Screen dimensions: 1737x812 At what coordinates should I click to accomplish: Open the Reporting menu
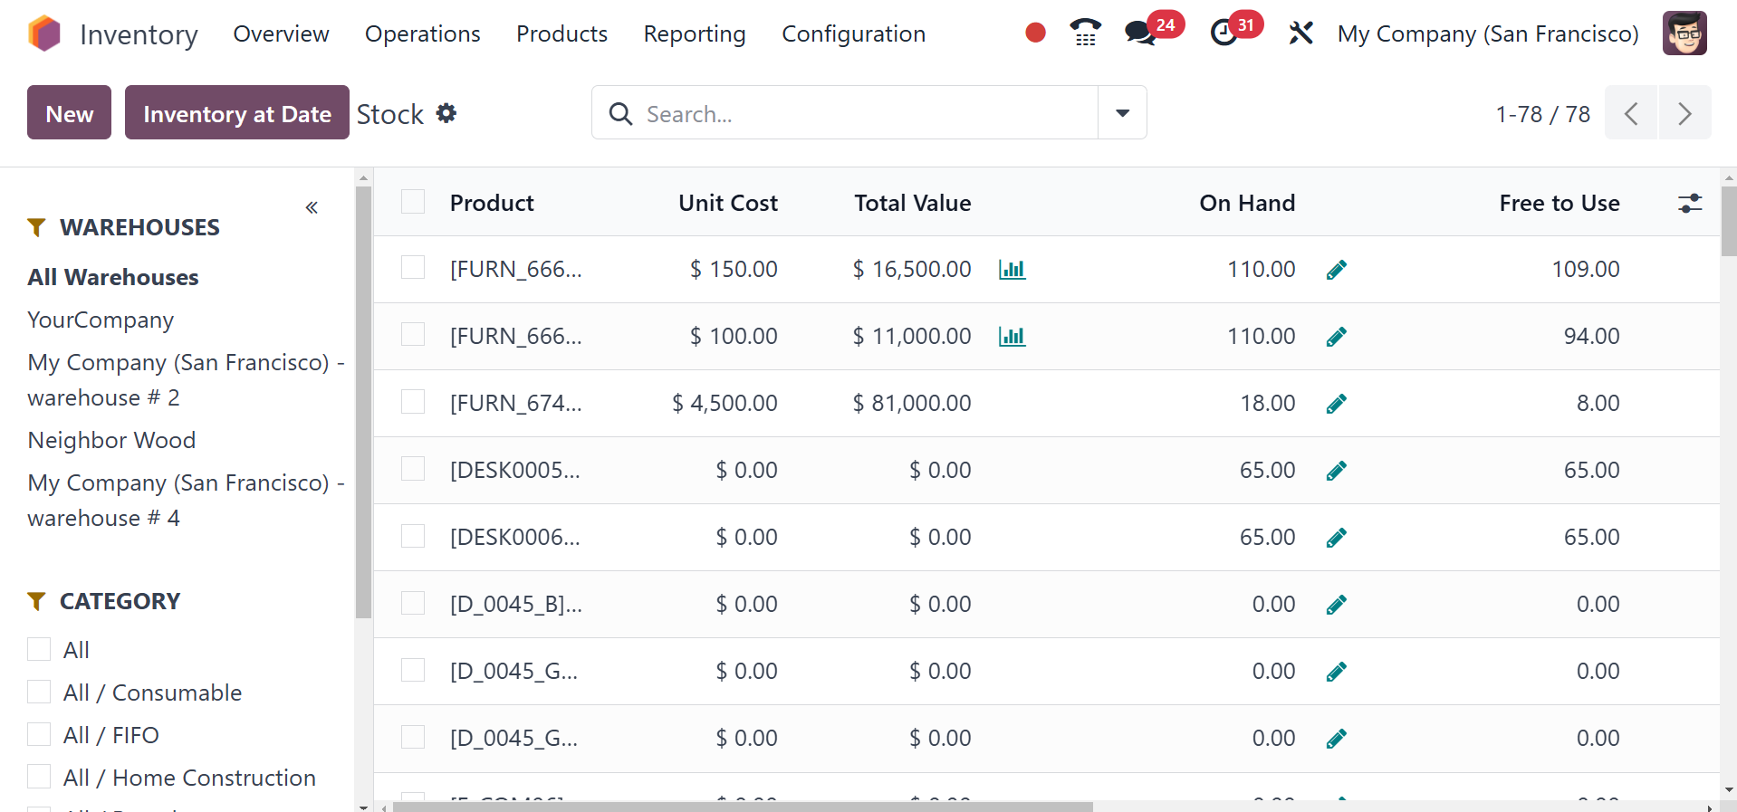[x=695, y=33]
